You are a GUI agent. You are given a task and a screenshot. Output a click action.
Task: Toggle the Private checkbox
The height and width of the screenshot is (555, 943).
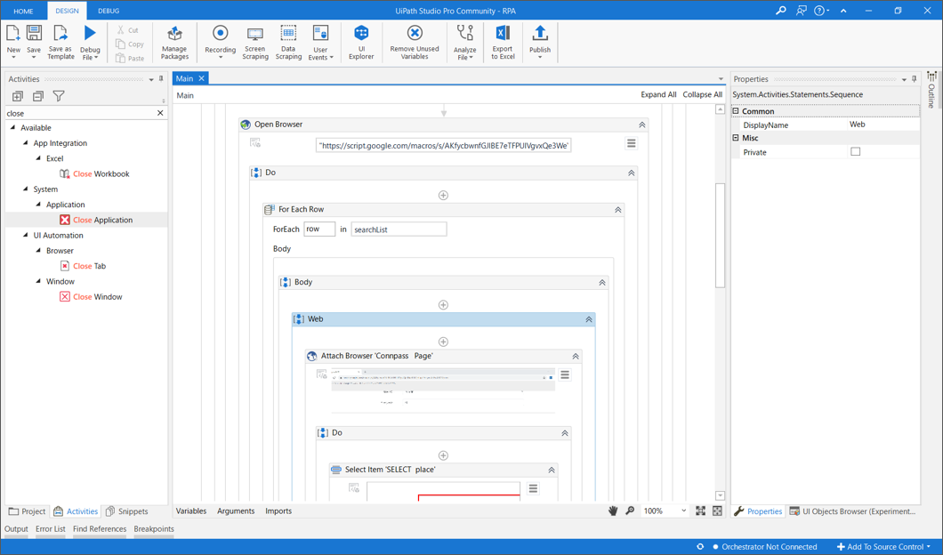pyautogui.click(x=856, y=152)
